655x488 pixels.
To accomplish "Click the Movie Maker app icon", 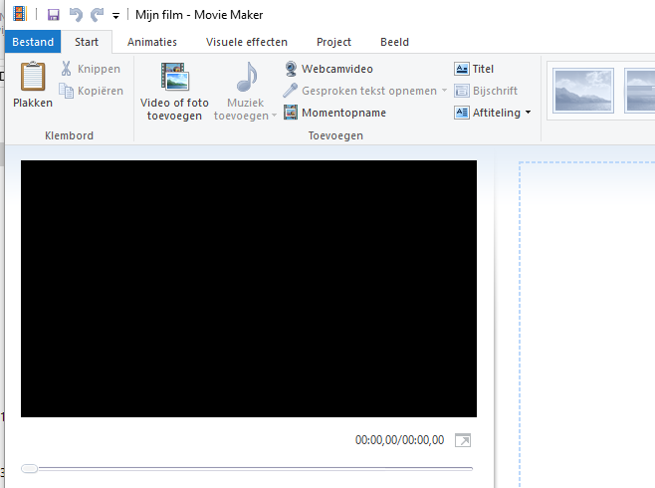I will coord(19,15).
